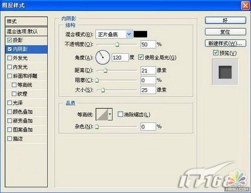Enable the 消除锯齿(L) anti-alias checkbox

tap(120, 114)
